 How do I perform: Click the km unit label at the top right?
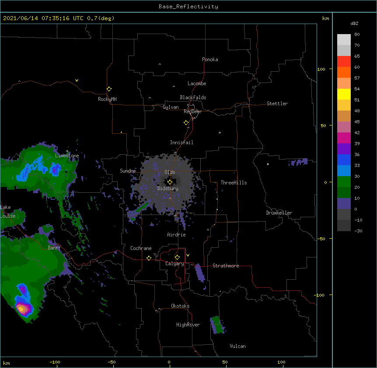pos(325,18)
